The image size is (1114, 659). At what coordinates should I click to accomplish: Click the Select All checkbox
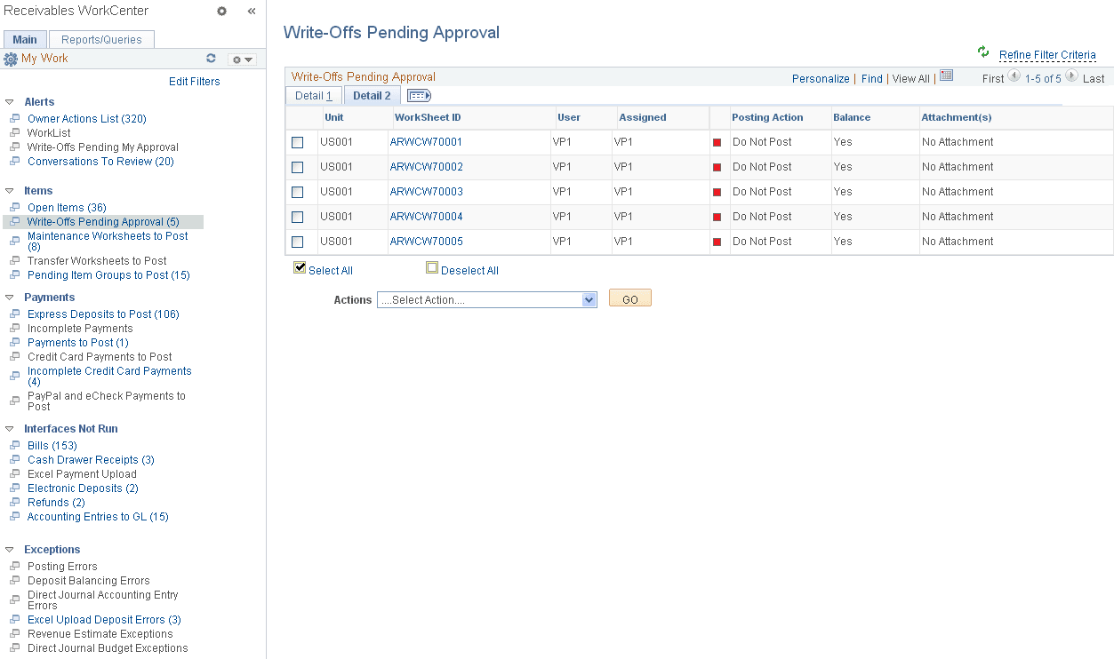click(x=299, y=266)
